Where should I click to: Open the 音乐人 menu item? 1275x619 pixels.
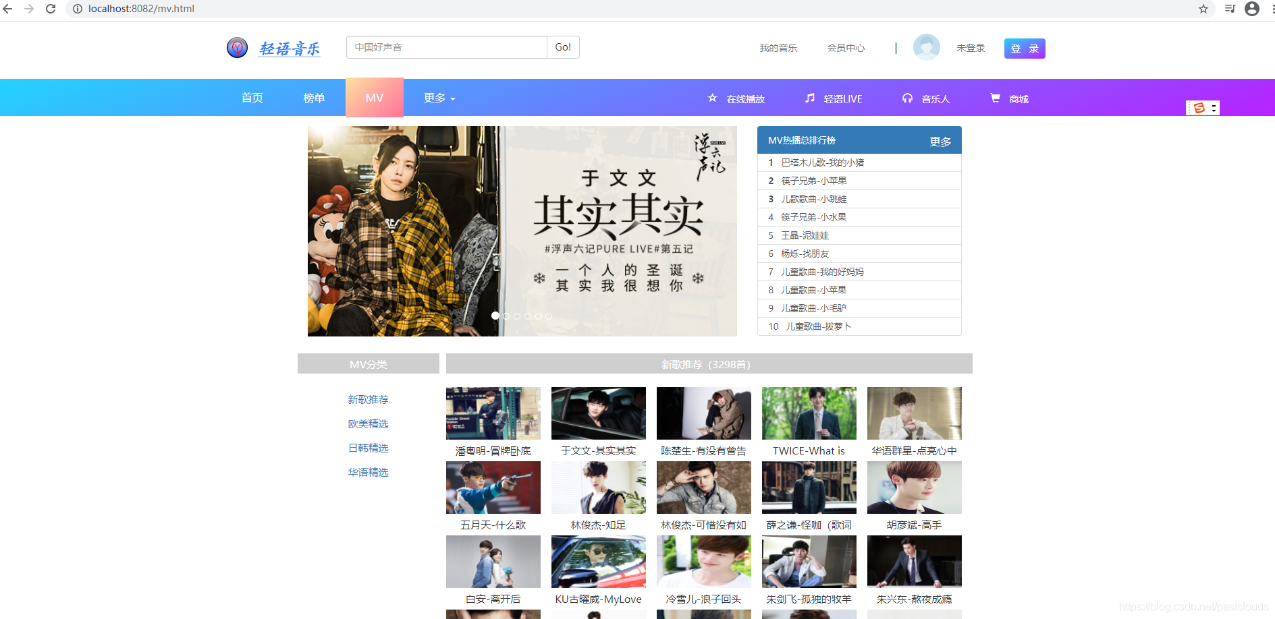[935, 99]
